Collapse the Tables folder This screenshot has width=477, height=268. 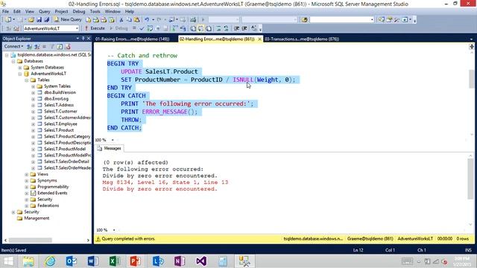tap(27, 80)
